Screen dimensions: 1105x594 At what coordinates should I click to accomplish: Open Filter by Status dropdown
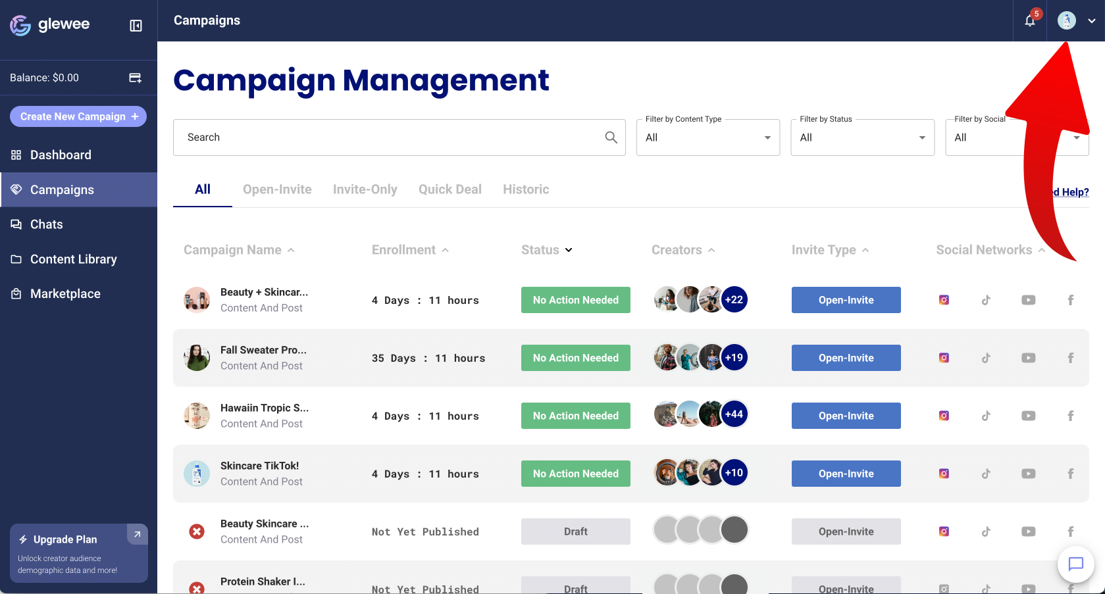pyautogui.click(x=862, y=137)
